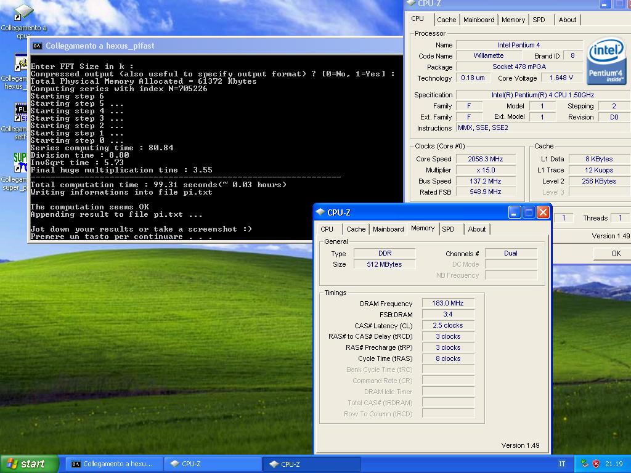Minimize the front CPU-Z window
Image resolution: width=631 pixels, height=473 pixels.
pyautogui.click(x=515, y=212)
